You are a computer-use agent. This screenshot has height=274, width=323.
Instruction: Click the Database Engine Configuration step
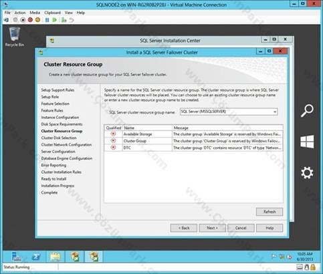coord(67,158)
